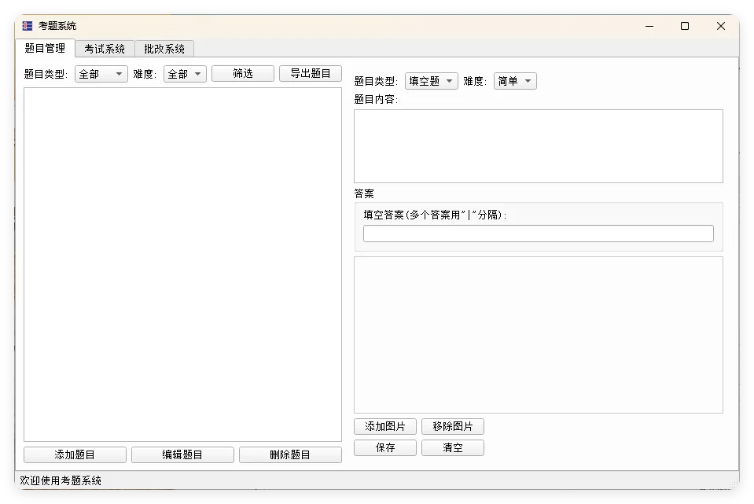Click the 移除图片 button
This screenshot has height=504, width=754.
coord(453,426)
